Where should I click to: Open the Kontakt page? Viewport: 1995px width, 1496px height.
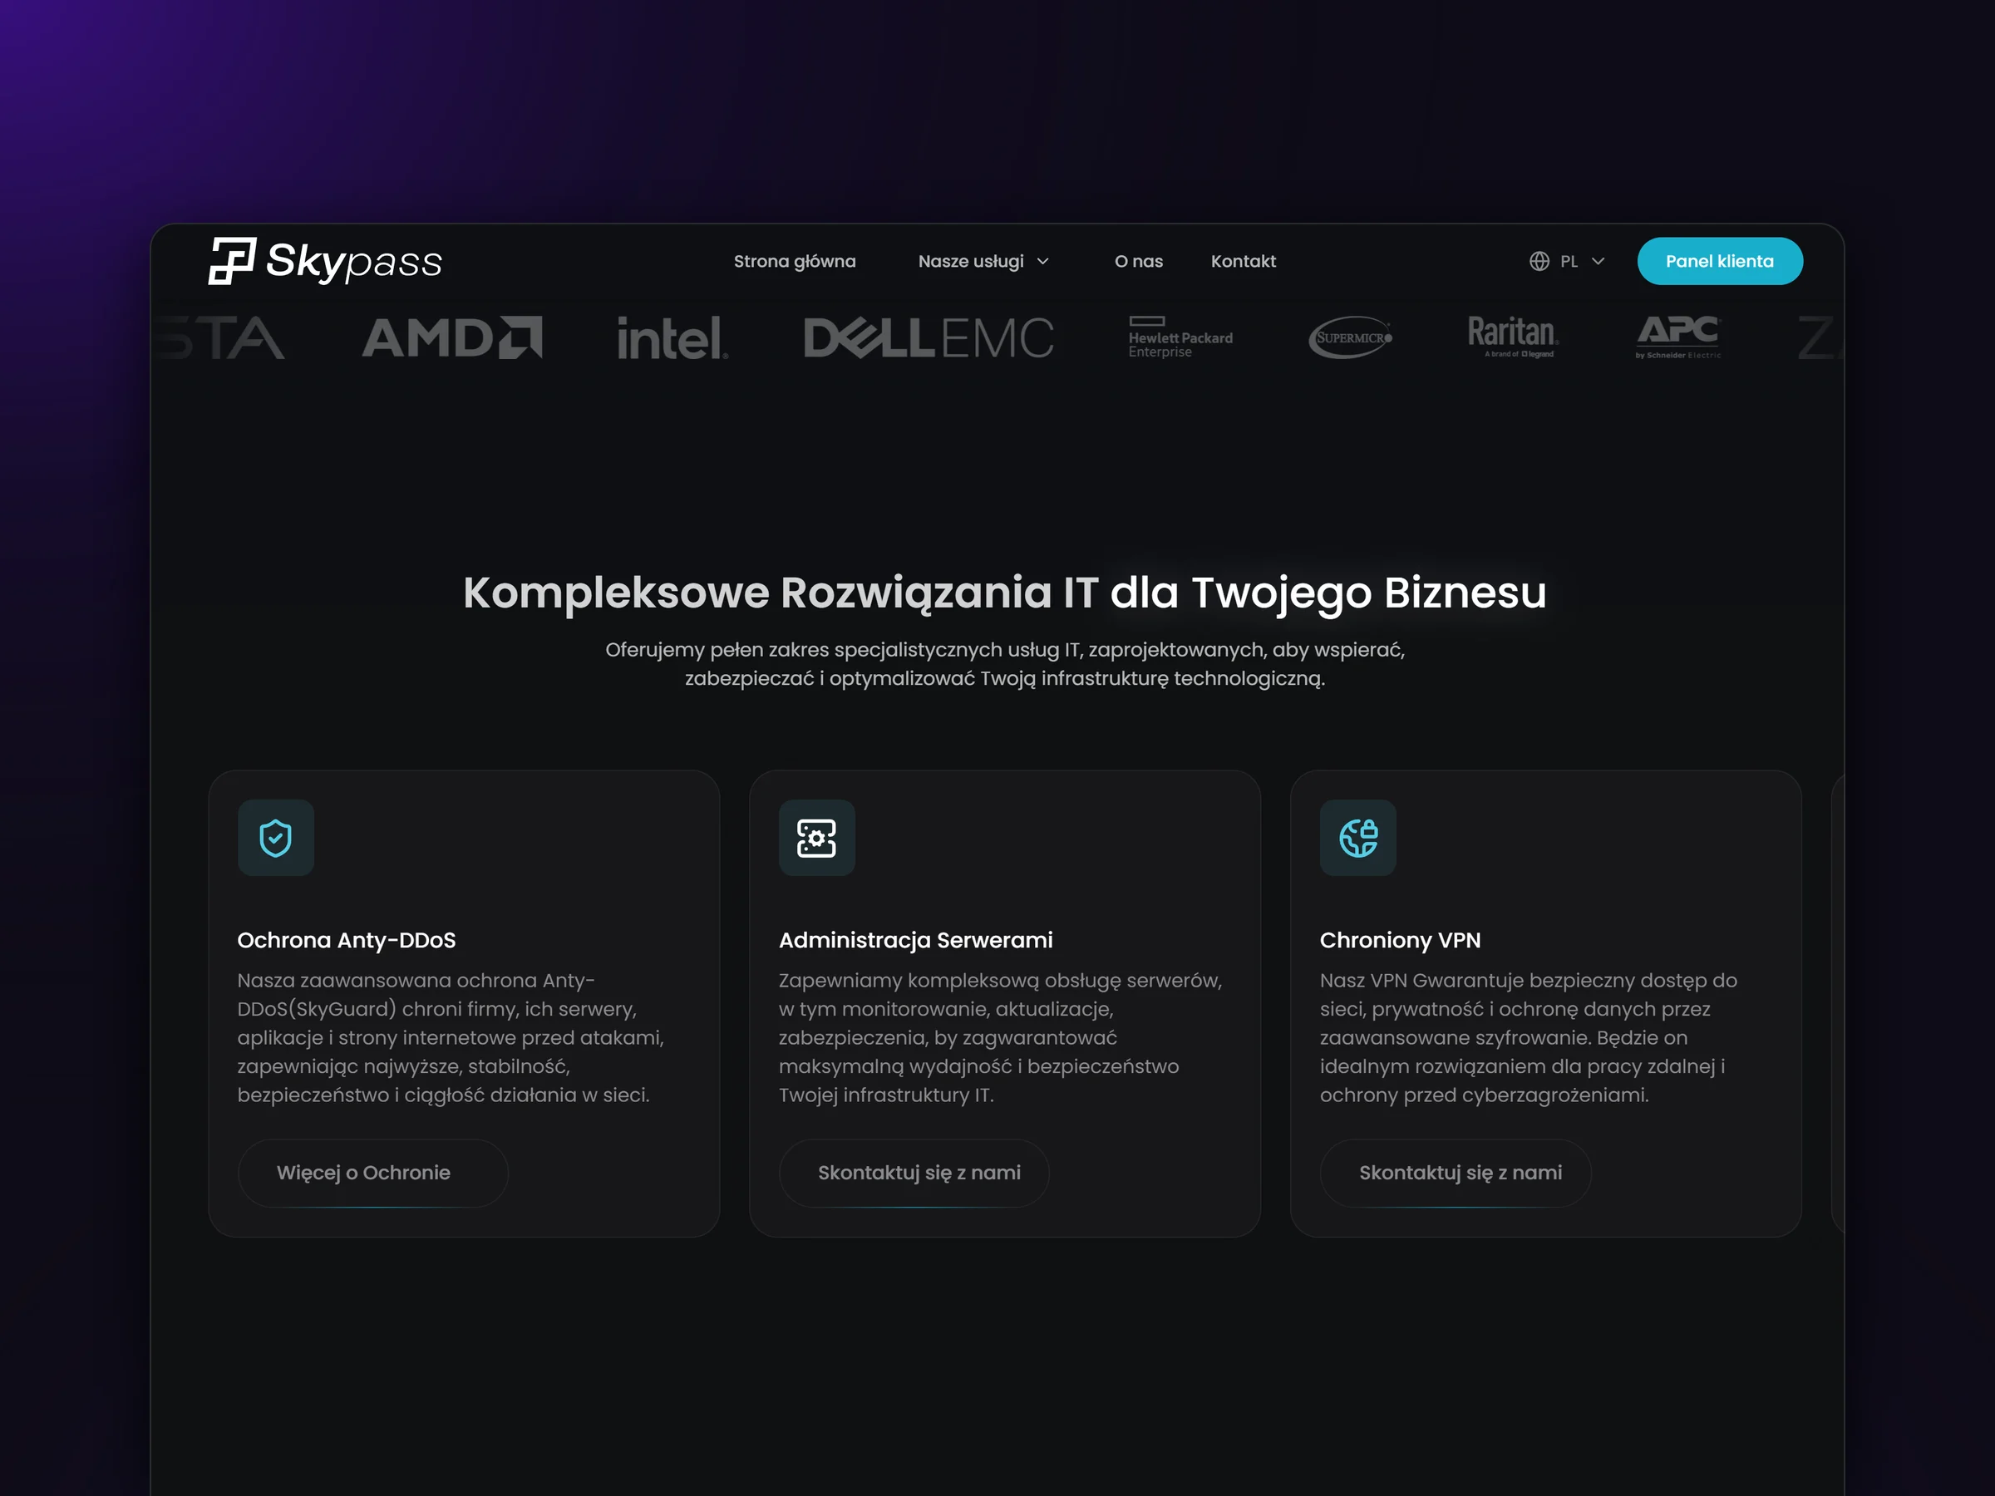click(1243, 262)
